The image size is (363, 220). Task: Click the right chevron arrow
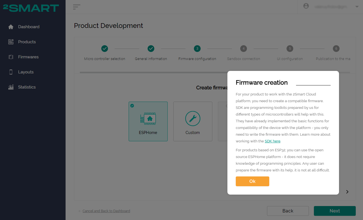pos(347,192)
